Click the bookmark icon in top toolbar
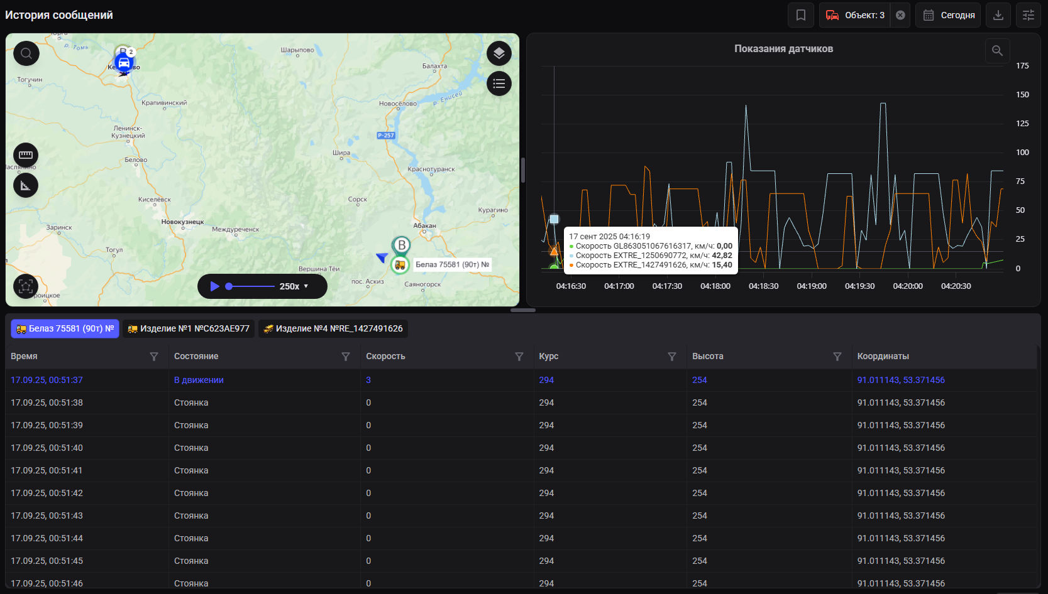This screenshot has width=1048, height=594. point(800,15)
